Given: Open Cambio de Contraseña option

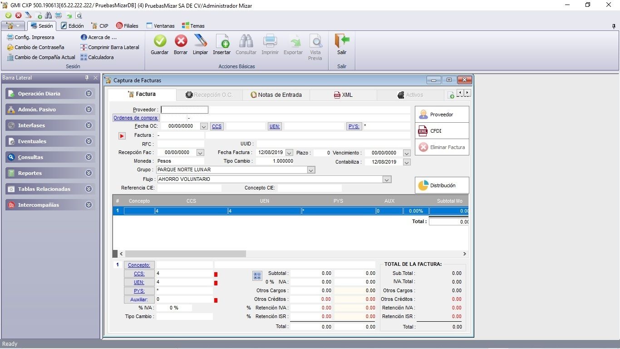Looking at the screenshot, I should point(35,47).
